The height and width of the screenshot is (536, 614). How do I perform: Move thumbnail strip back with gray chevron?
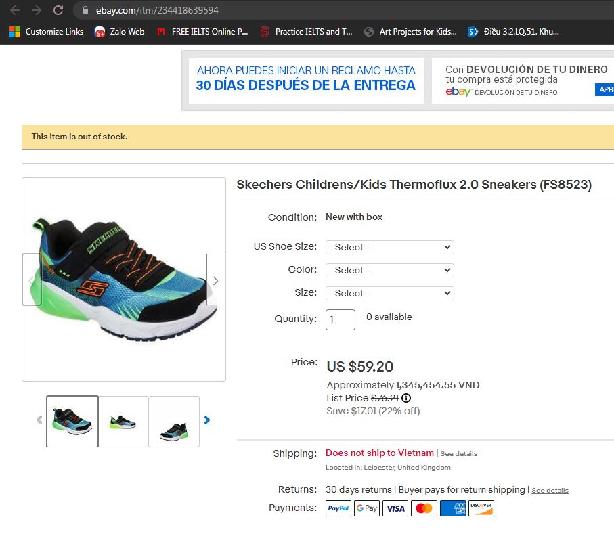point(39,420)
